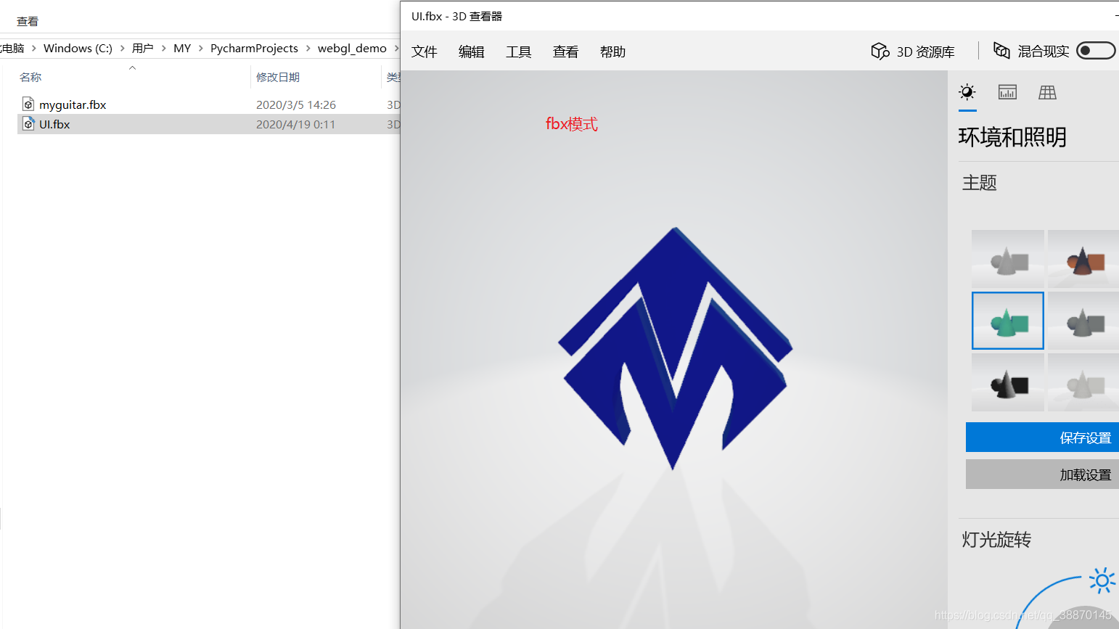The height and width of the screenshot is (629, 1119).
Task: Expand the chevron before Windows (C:)
Action: point(33,49)
